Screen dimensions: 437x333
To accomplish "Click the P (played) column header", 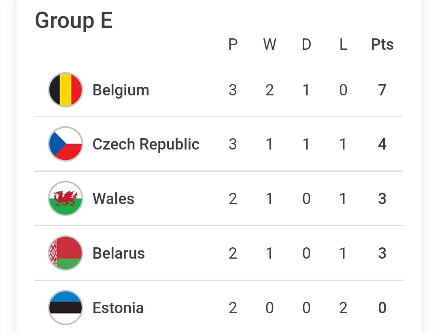I will coord(233,44).
